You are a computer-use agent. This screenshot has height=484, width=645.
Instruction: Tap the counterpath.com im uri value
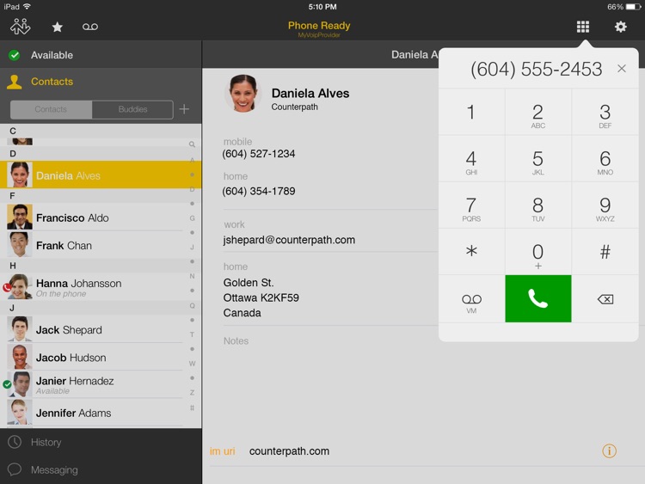click(289, 451)
